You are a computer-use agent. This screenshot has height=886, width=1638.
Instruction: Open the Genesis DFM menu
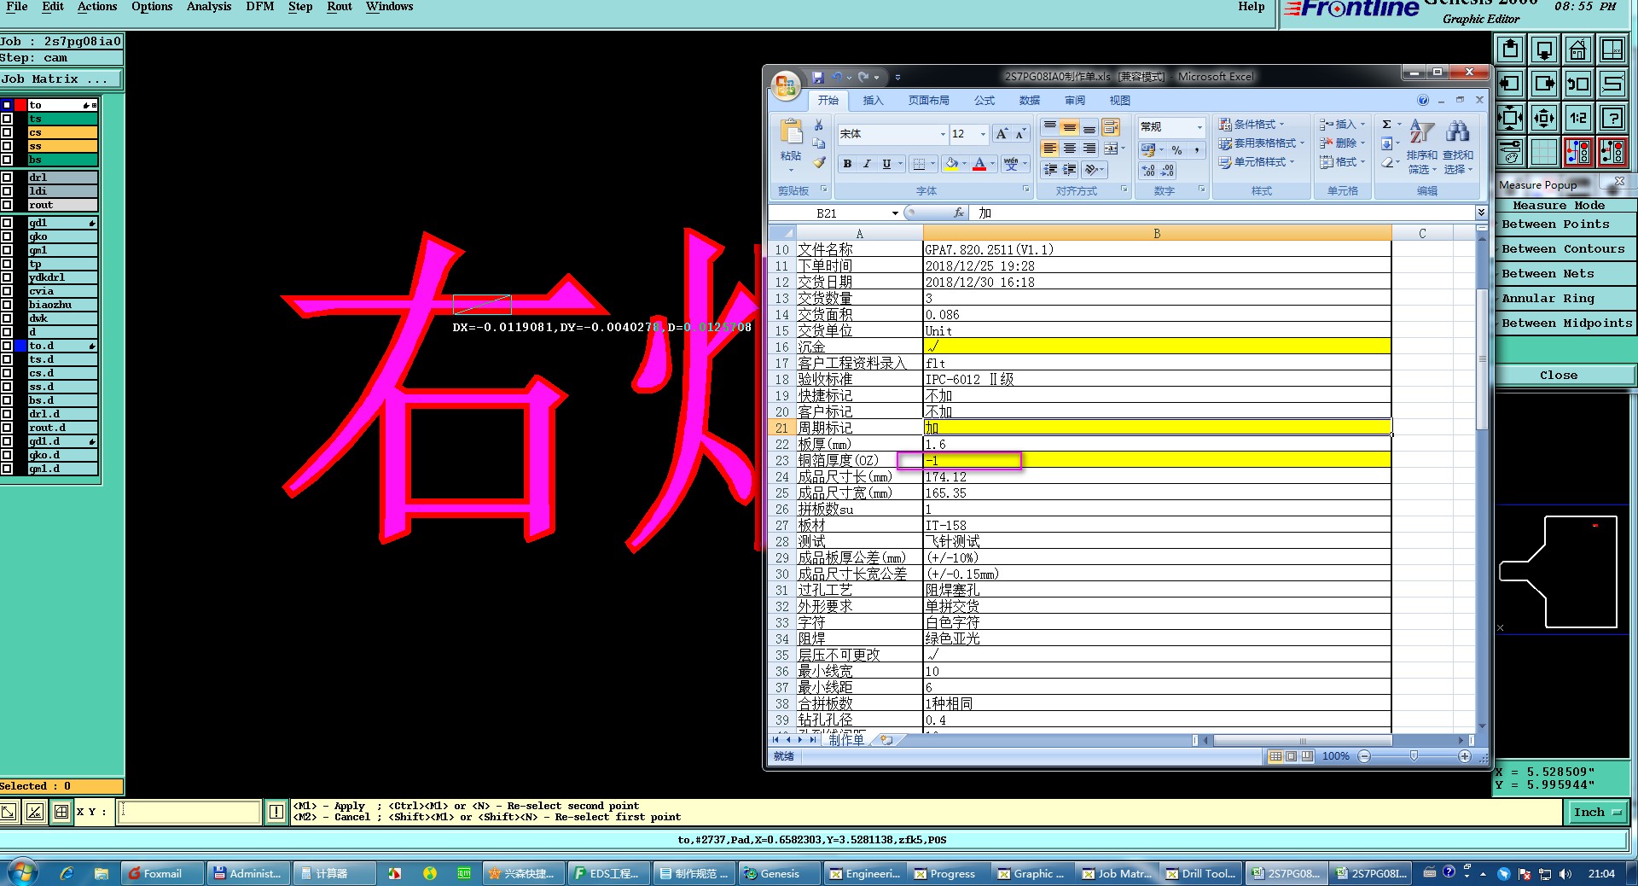pos(260,7)
